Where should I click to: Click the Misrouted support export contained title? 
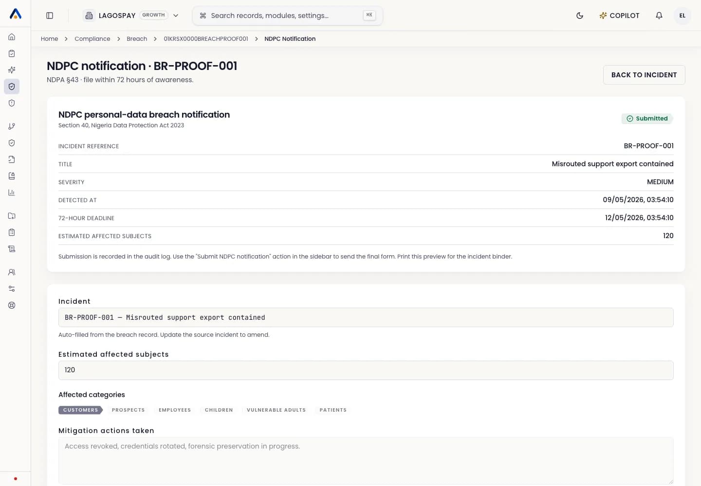point(613,164)
